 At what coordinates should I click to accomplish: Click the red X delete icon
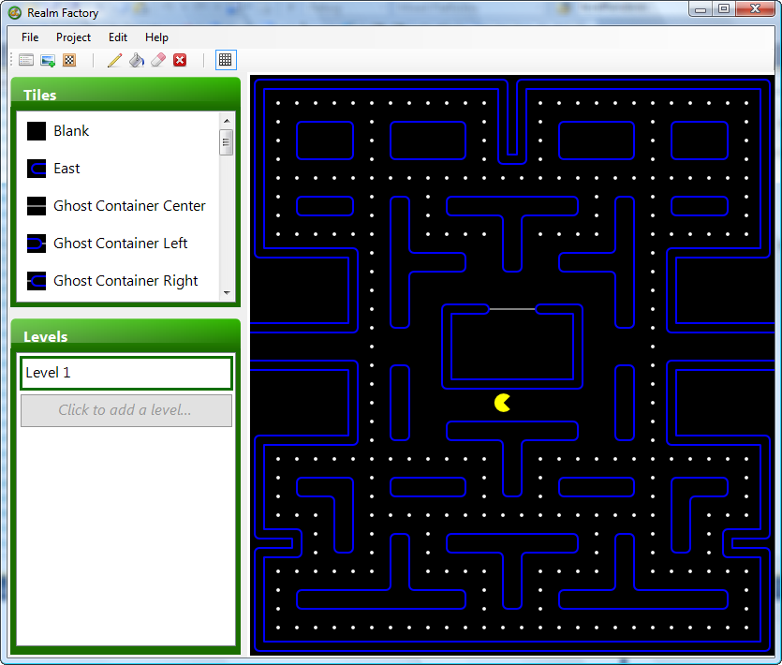click(180, 60)
